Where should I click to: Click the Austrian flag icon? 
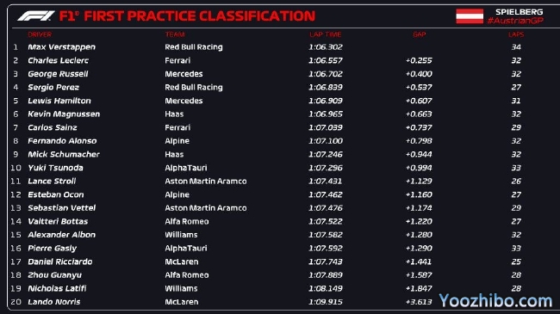(470, 16)
